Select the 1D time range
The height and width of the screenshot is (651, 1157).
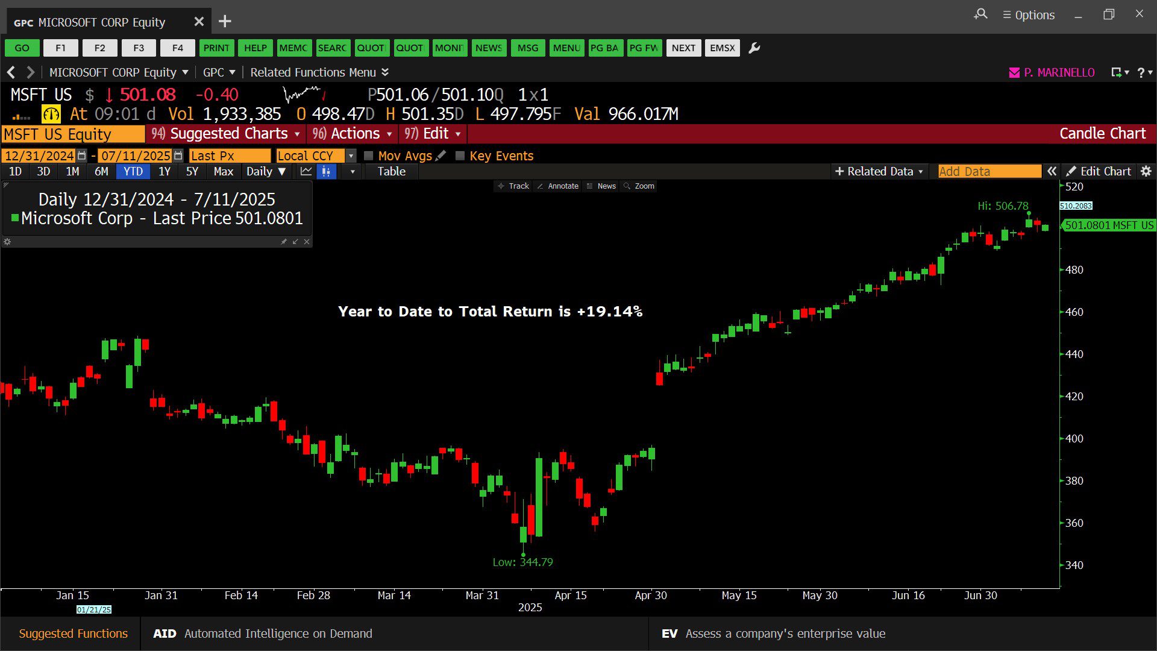coord(15,171)
